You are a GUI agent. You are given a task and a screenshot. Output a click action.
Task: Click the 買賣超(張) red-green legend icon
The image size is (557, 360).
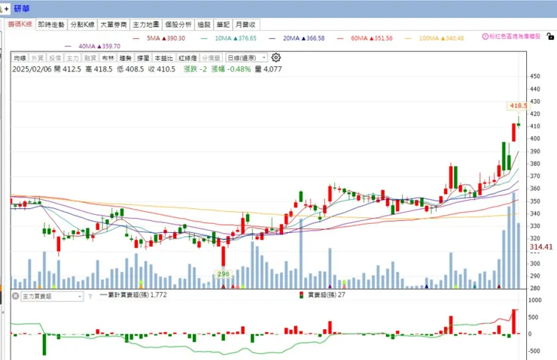[301, 295]
